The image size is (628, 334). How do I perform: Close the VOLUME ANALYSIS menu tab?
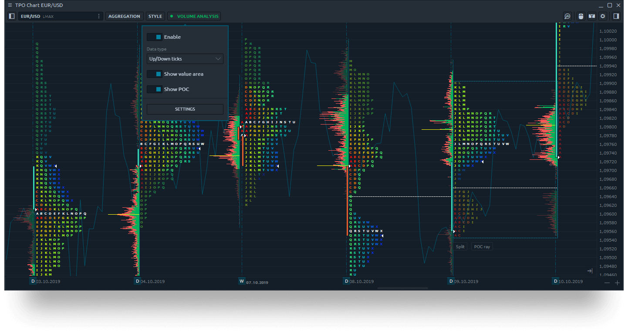click(194, 16)
